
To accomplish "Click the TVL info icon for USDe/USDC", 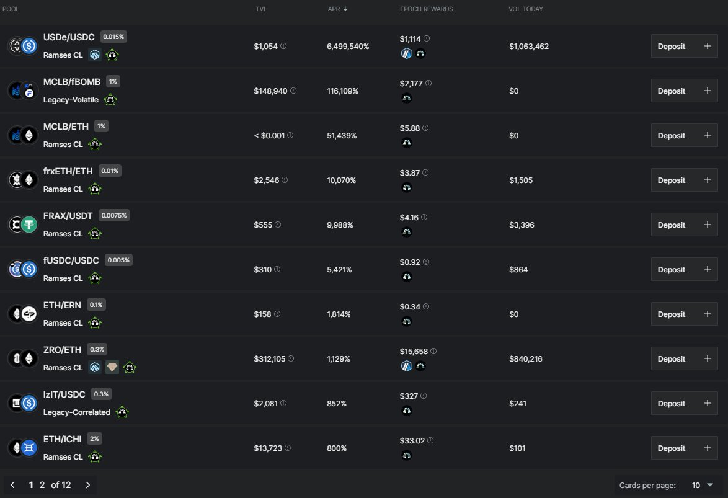I will click(283, 47).
